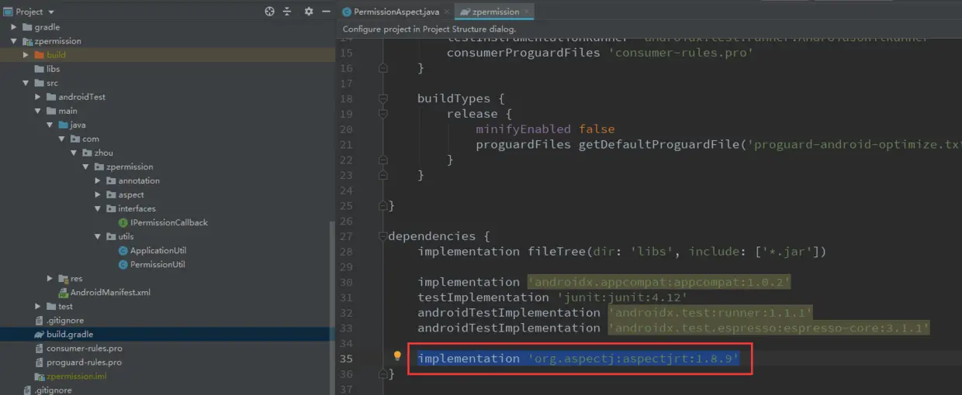Image resolution: width=962 pixels, height=395 pixels.
Task: Select PermissionUtil class in tree
Action: 157,264
